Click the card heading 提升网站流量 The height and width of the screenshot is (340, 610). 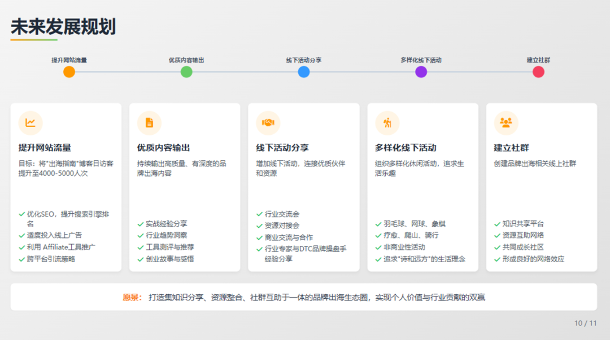point(45,148)
